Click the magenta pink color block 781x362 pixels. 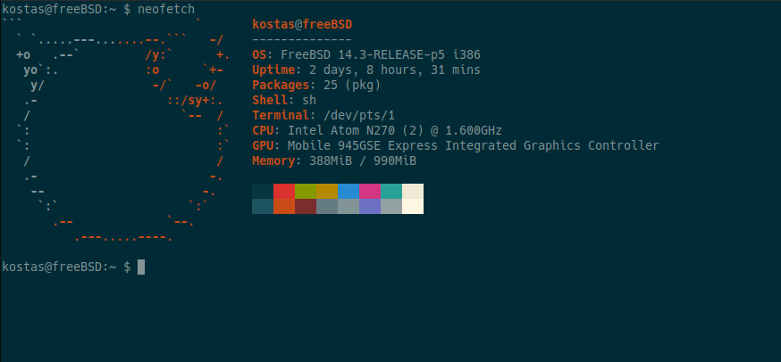(370, 192)
